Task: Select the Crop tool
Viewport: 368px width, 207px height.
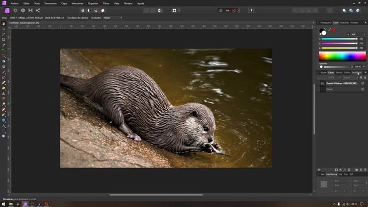Action: pyautogui.click(x=3, y=40)
